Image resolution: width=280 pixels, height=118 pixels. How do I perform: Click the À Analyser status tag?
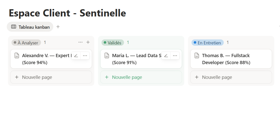pyautogui.click(x=26, y=43)
